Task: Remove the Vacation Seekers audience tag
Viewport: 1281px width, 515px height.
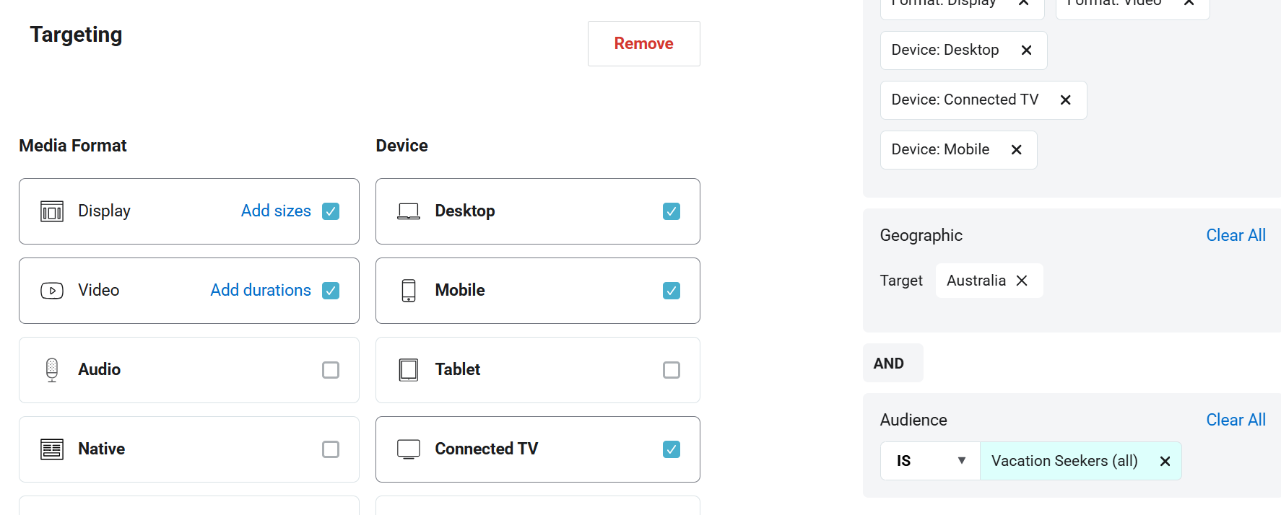Action: [1165, 462]
